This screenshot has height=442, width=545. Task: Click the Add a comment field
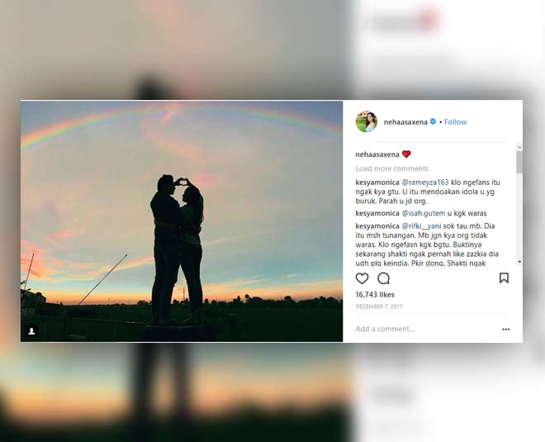pos(424,329)
